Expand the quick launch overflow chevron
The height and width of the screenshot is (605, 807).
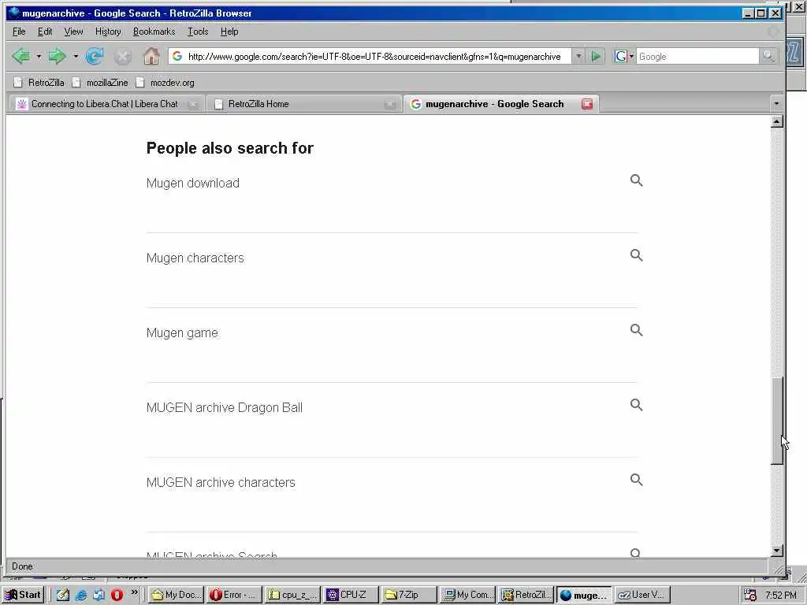pos(134,592)
